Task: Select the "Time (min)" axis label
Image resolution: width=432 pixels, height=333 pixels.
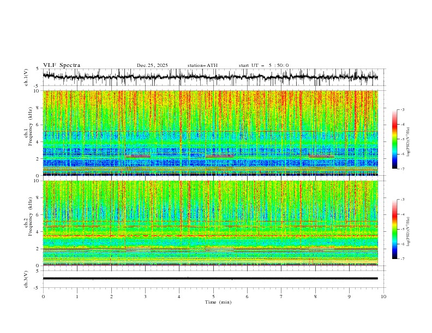Action: [218, 302]
